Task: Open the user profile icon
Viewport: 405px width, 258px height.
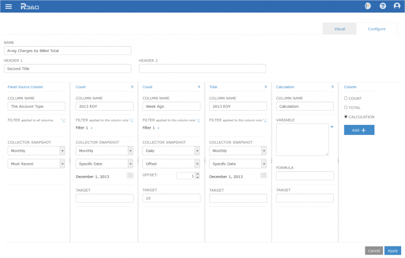Action: pyautogui.click(x=397, y=6)
